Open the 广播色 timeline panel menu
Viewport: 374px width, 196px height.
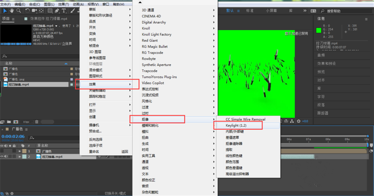tap(27, 129)
